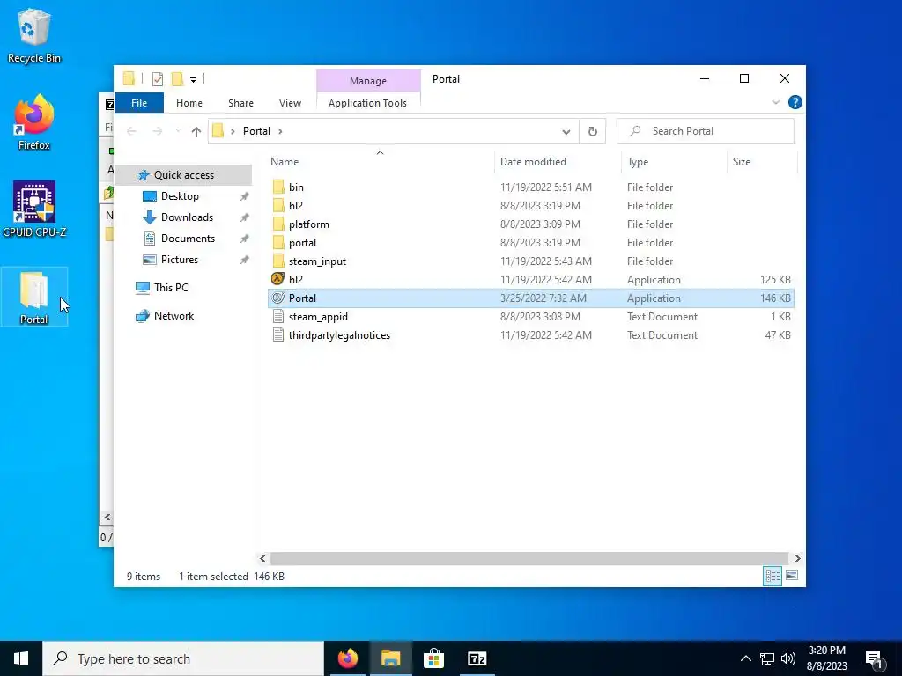Open the Recycle Bin desktop icon
The image size is (902, 676).
(34, 35)
